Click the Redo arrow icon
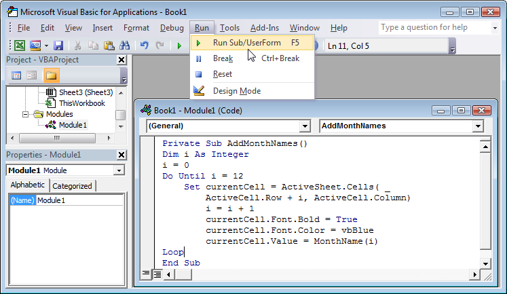Image resolution: width=507 pixels, height=294 pixels. 159,45
